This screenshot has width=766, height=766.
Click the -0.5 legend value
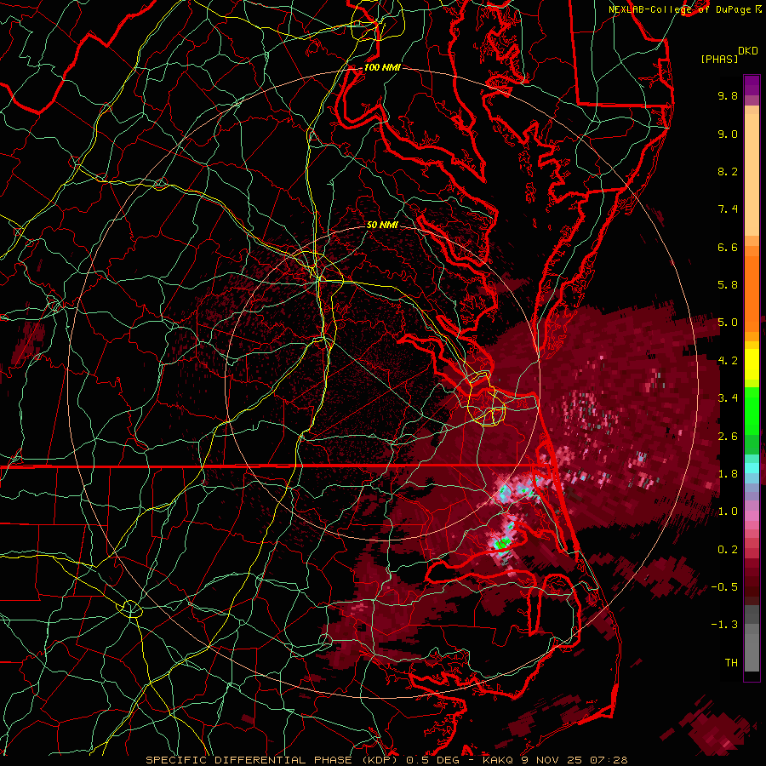tap(724, 587)
